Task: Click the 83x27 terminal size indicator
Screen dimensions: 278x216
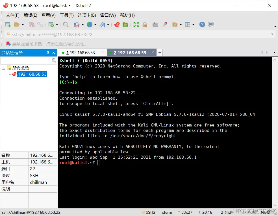Action: pos(185,212)
